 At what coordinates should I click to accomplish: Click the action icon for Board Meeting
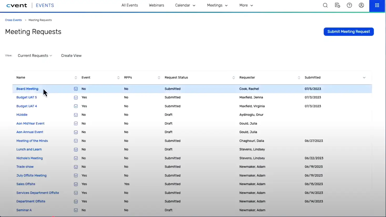76,89
